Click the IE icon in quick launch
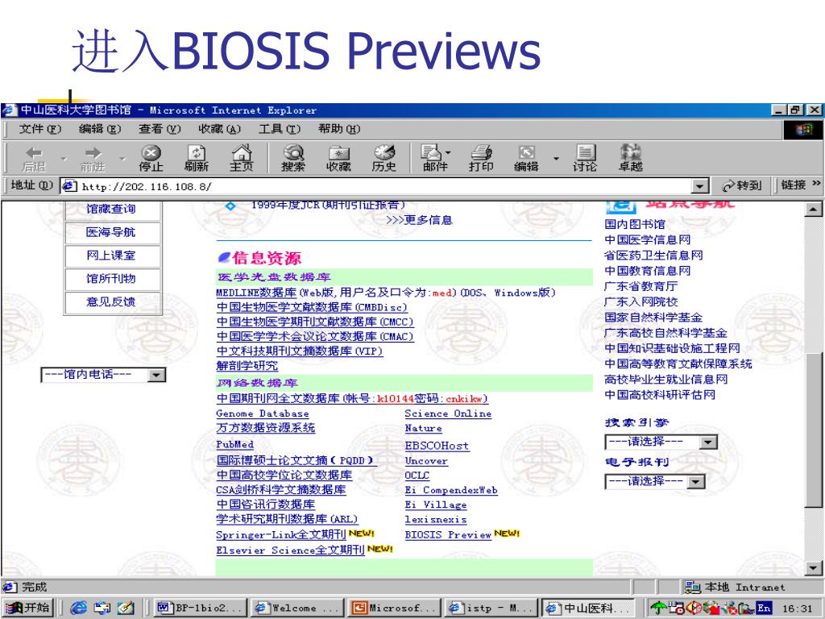825x619 pixels. tap(78, 608)
